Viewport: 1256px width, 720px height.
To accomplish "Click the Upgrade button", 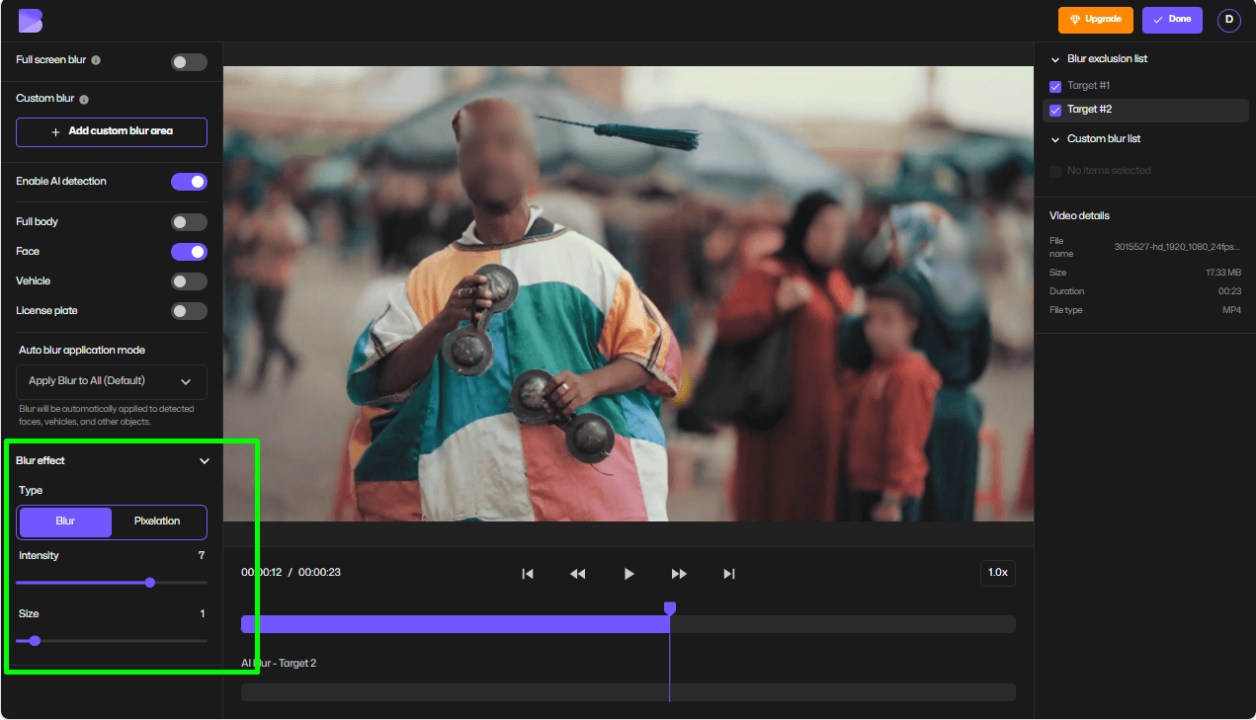I will pyautogui.click(x=1096, y=20).
